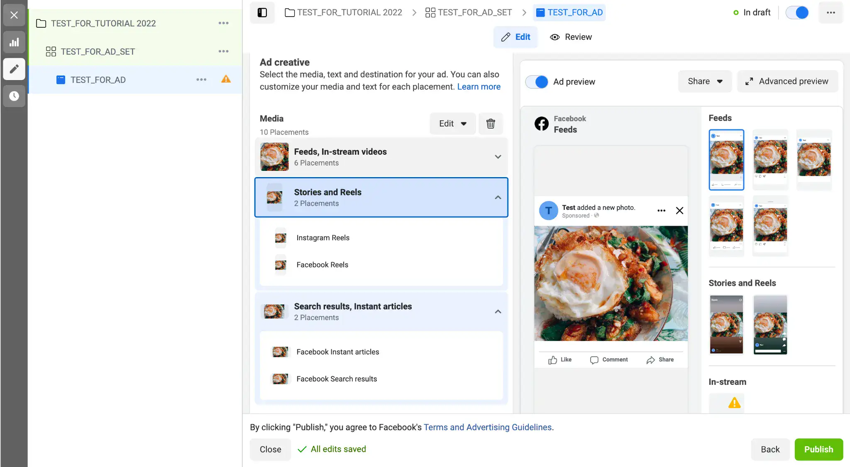Open the Share dropdown in preview

coord(705,81)
